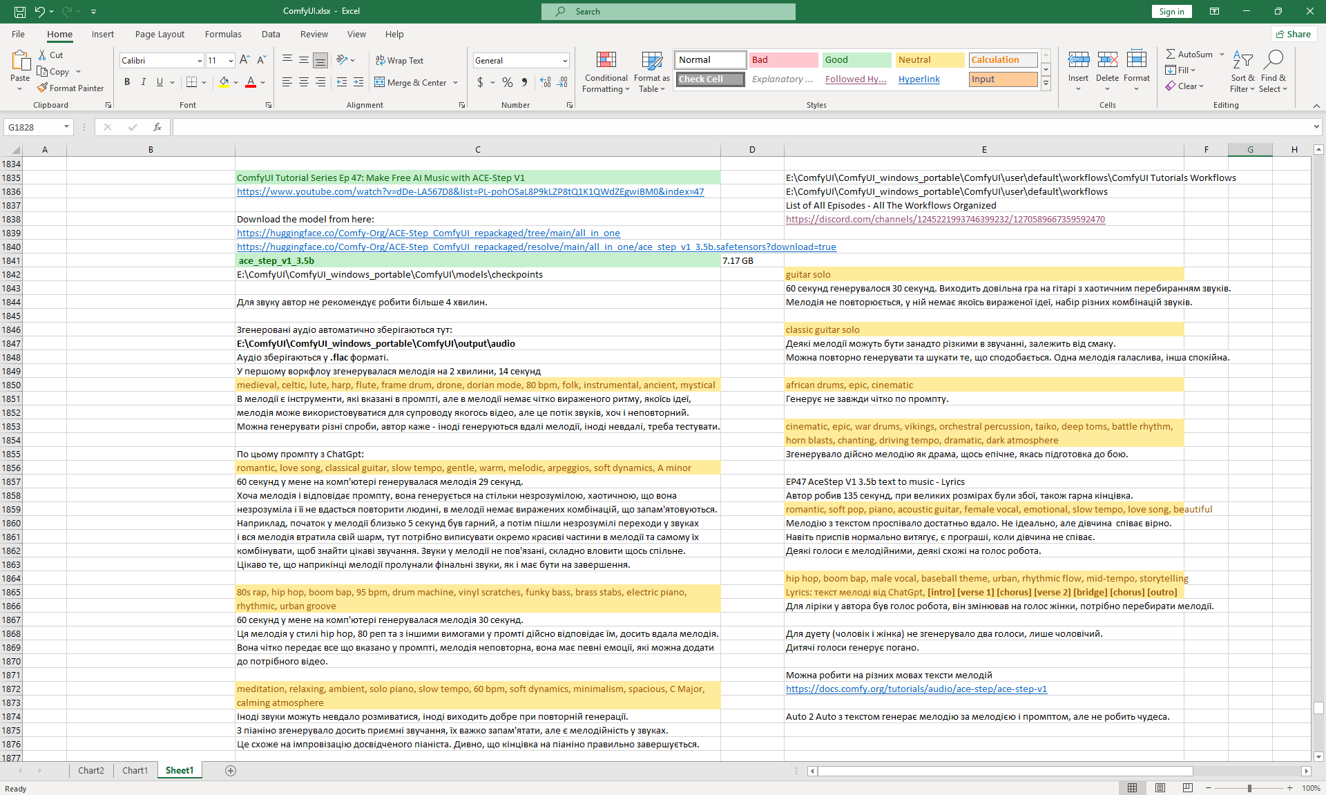Click the Sort & Filter icon
Screen dimensions: 1326x795
click(1242, 61)
